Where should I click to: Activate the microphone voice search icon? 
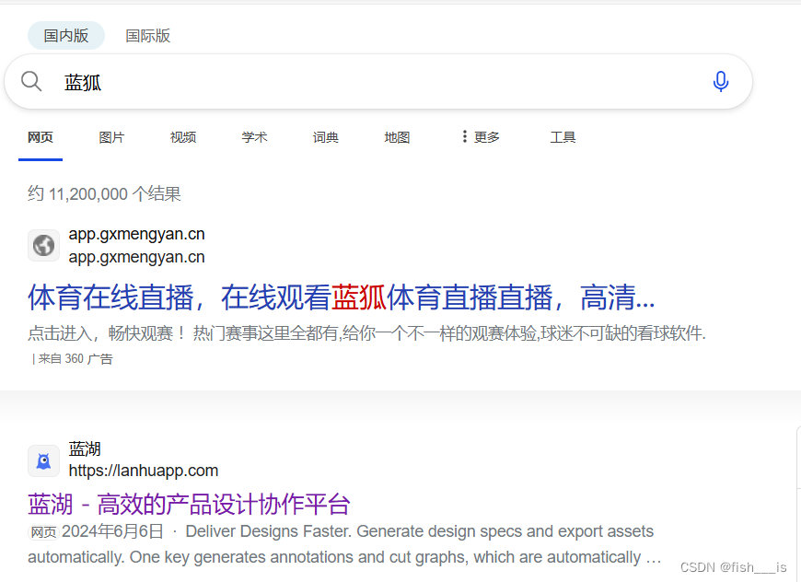click(x=720, y=82)
